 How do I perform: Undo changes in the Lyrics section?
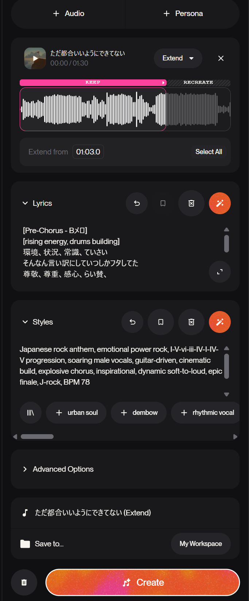coord(137,203)
